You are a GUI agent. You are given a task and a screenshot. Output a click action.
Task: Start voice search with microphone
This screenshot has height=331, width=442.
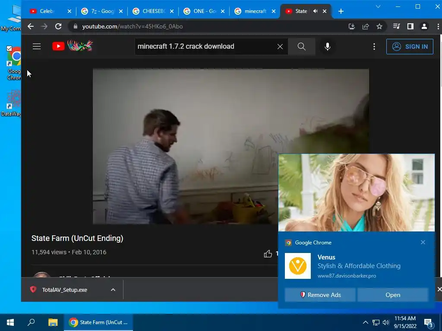(x=327, y=47)
